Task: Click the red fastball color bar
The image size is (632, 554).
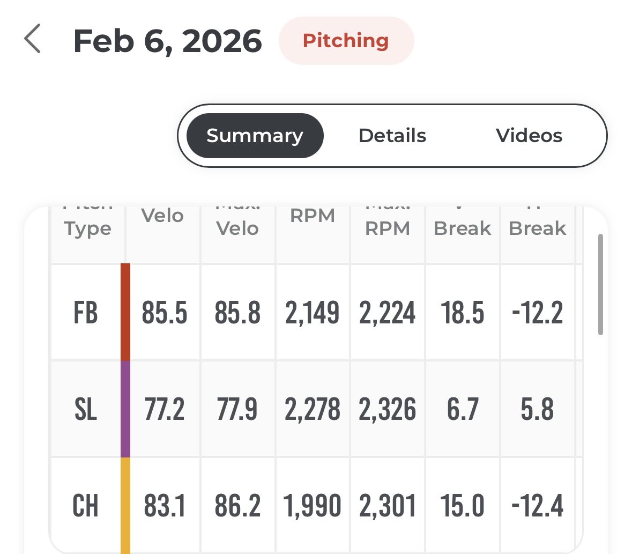Action: (125, 312)
